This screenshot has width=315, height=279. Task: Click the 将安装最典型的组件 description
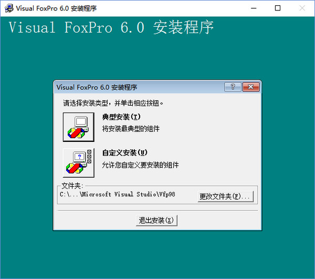[131, 129]
